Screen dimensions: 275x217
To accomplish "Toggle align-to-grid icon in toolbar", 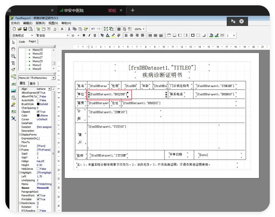I will tap(124, 29).
